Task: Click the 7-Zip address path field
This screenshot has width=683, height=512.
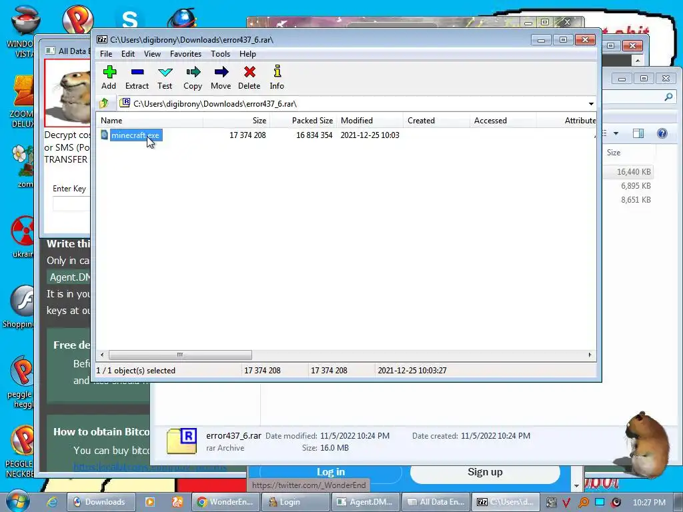Action: (352, 104)
